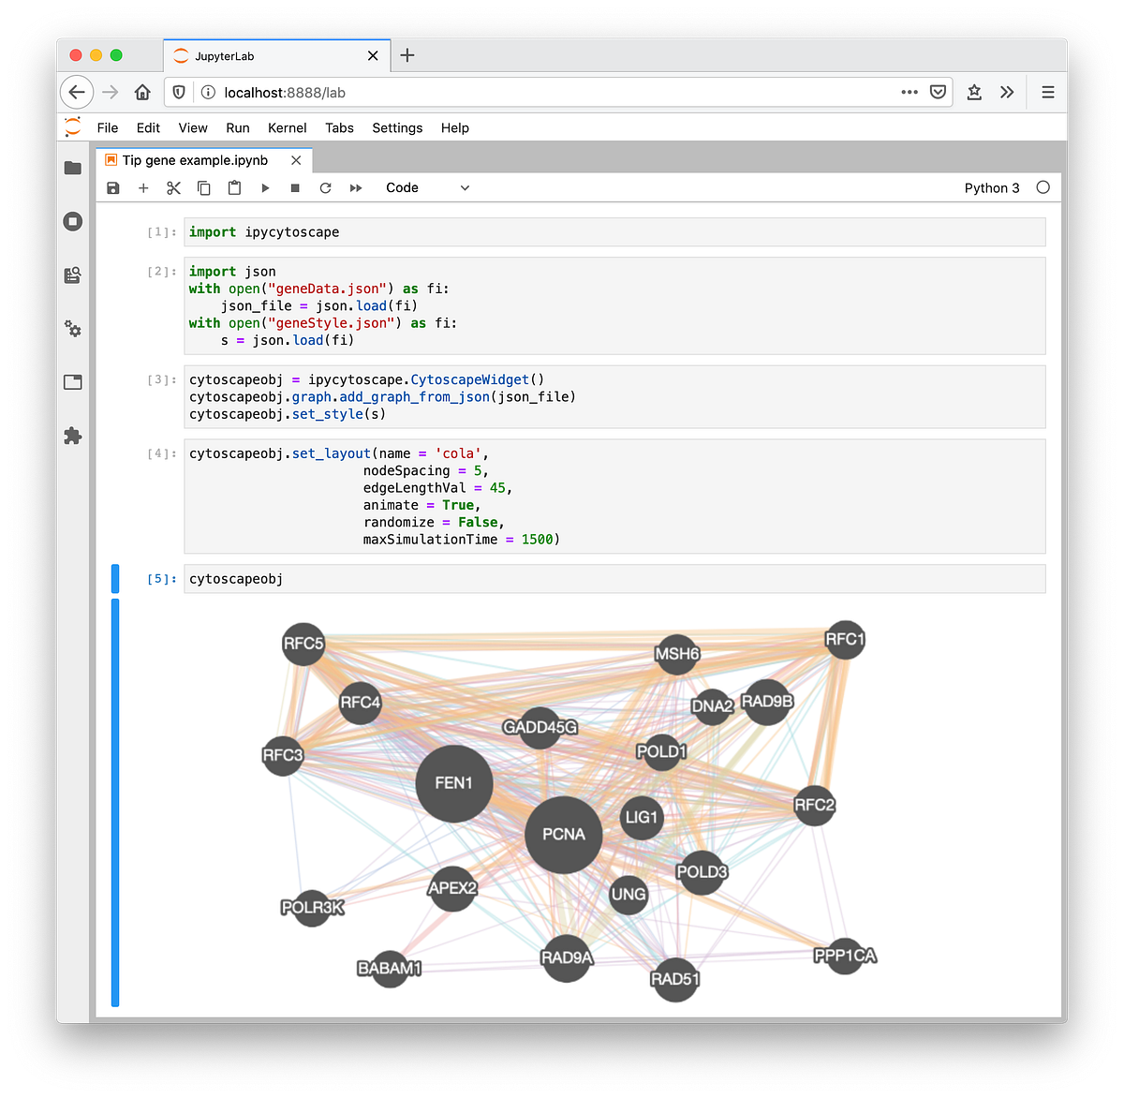Bookmark this page with the star icon
This screenshot has height=1098, width=1124.
click(x=974, y=92)
